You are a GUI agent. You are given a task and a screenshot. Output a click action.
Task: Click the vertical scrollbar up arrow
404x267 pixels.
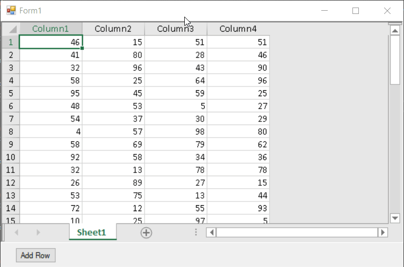(x=395, y=31)
